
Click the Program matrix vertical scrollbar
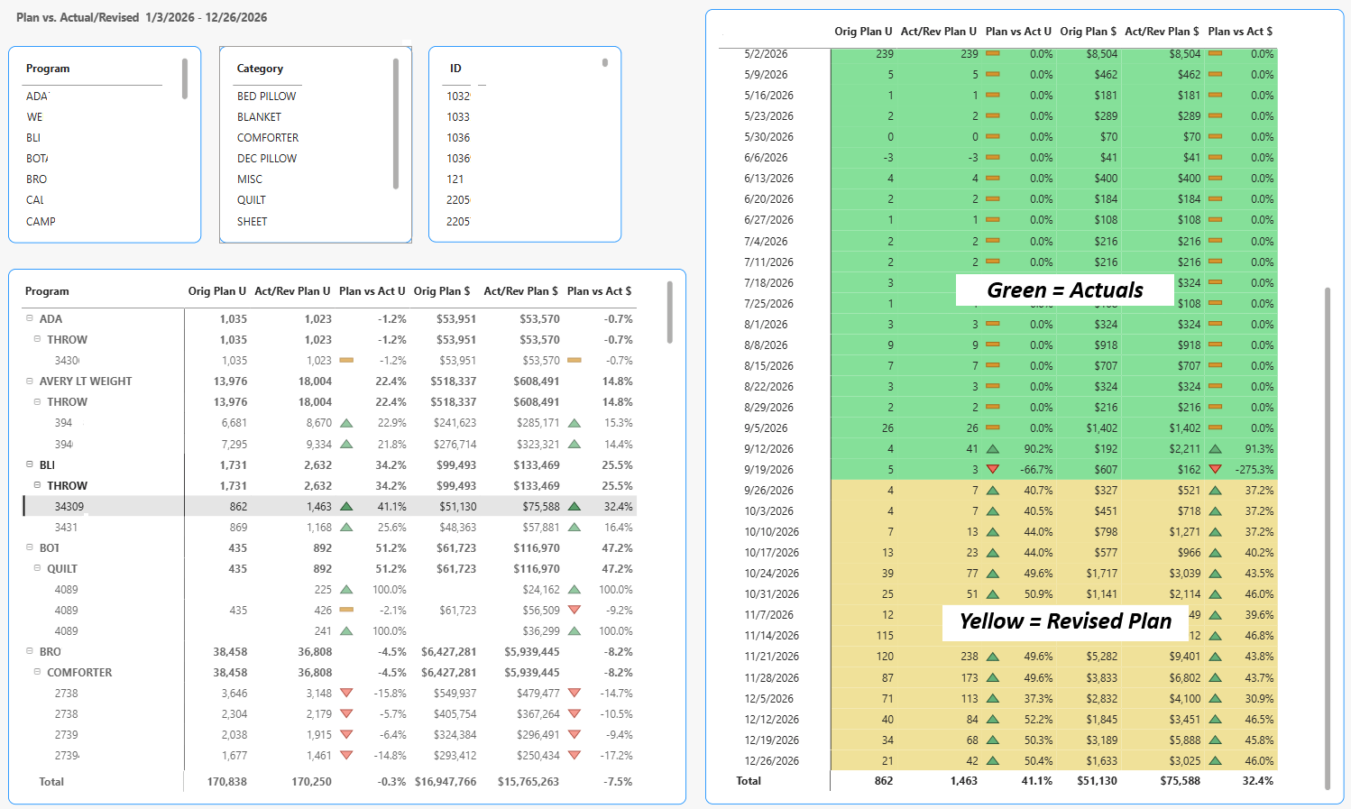(x=669, y=312)
